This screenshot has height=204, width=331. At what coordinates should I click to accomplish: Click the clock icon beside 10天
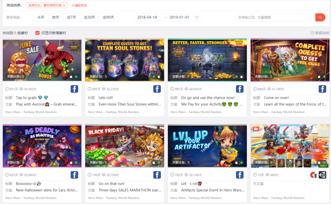(255, 175)
